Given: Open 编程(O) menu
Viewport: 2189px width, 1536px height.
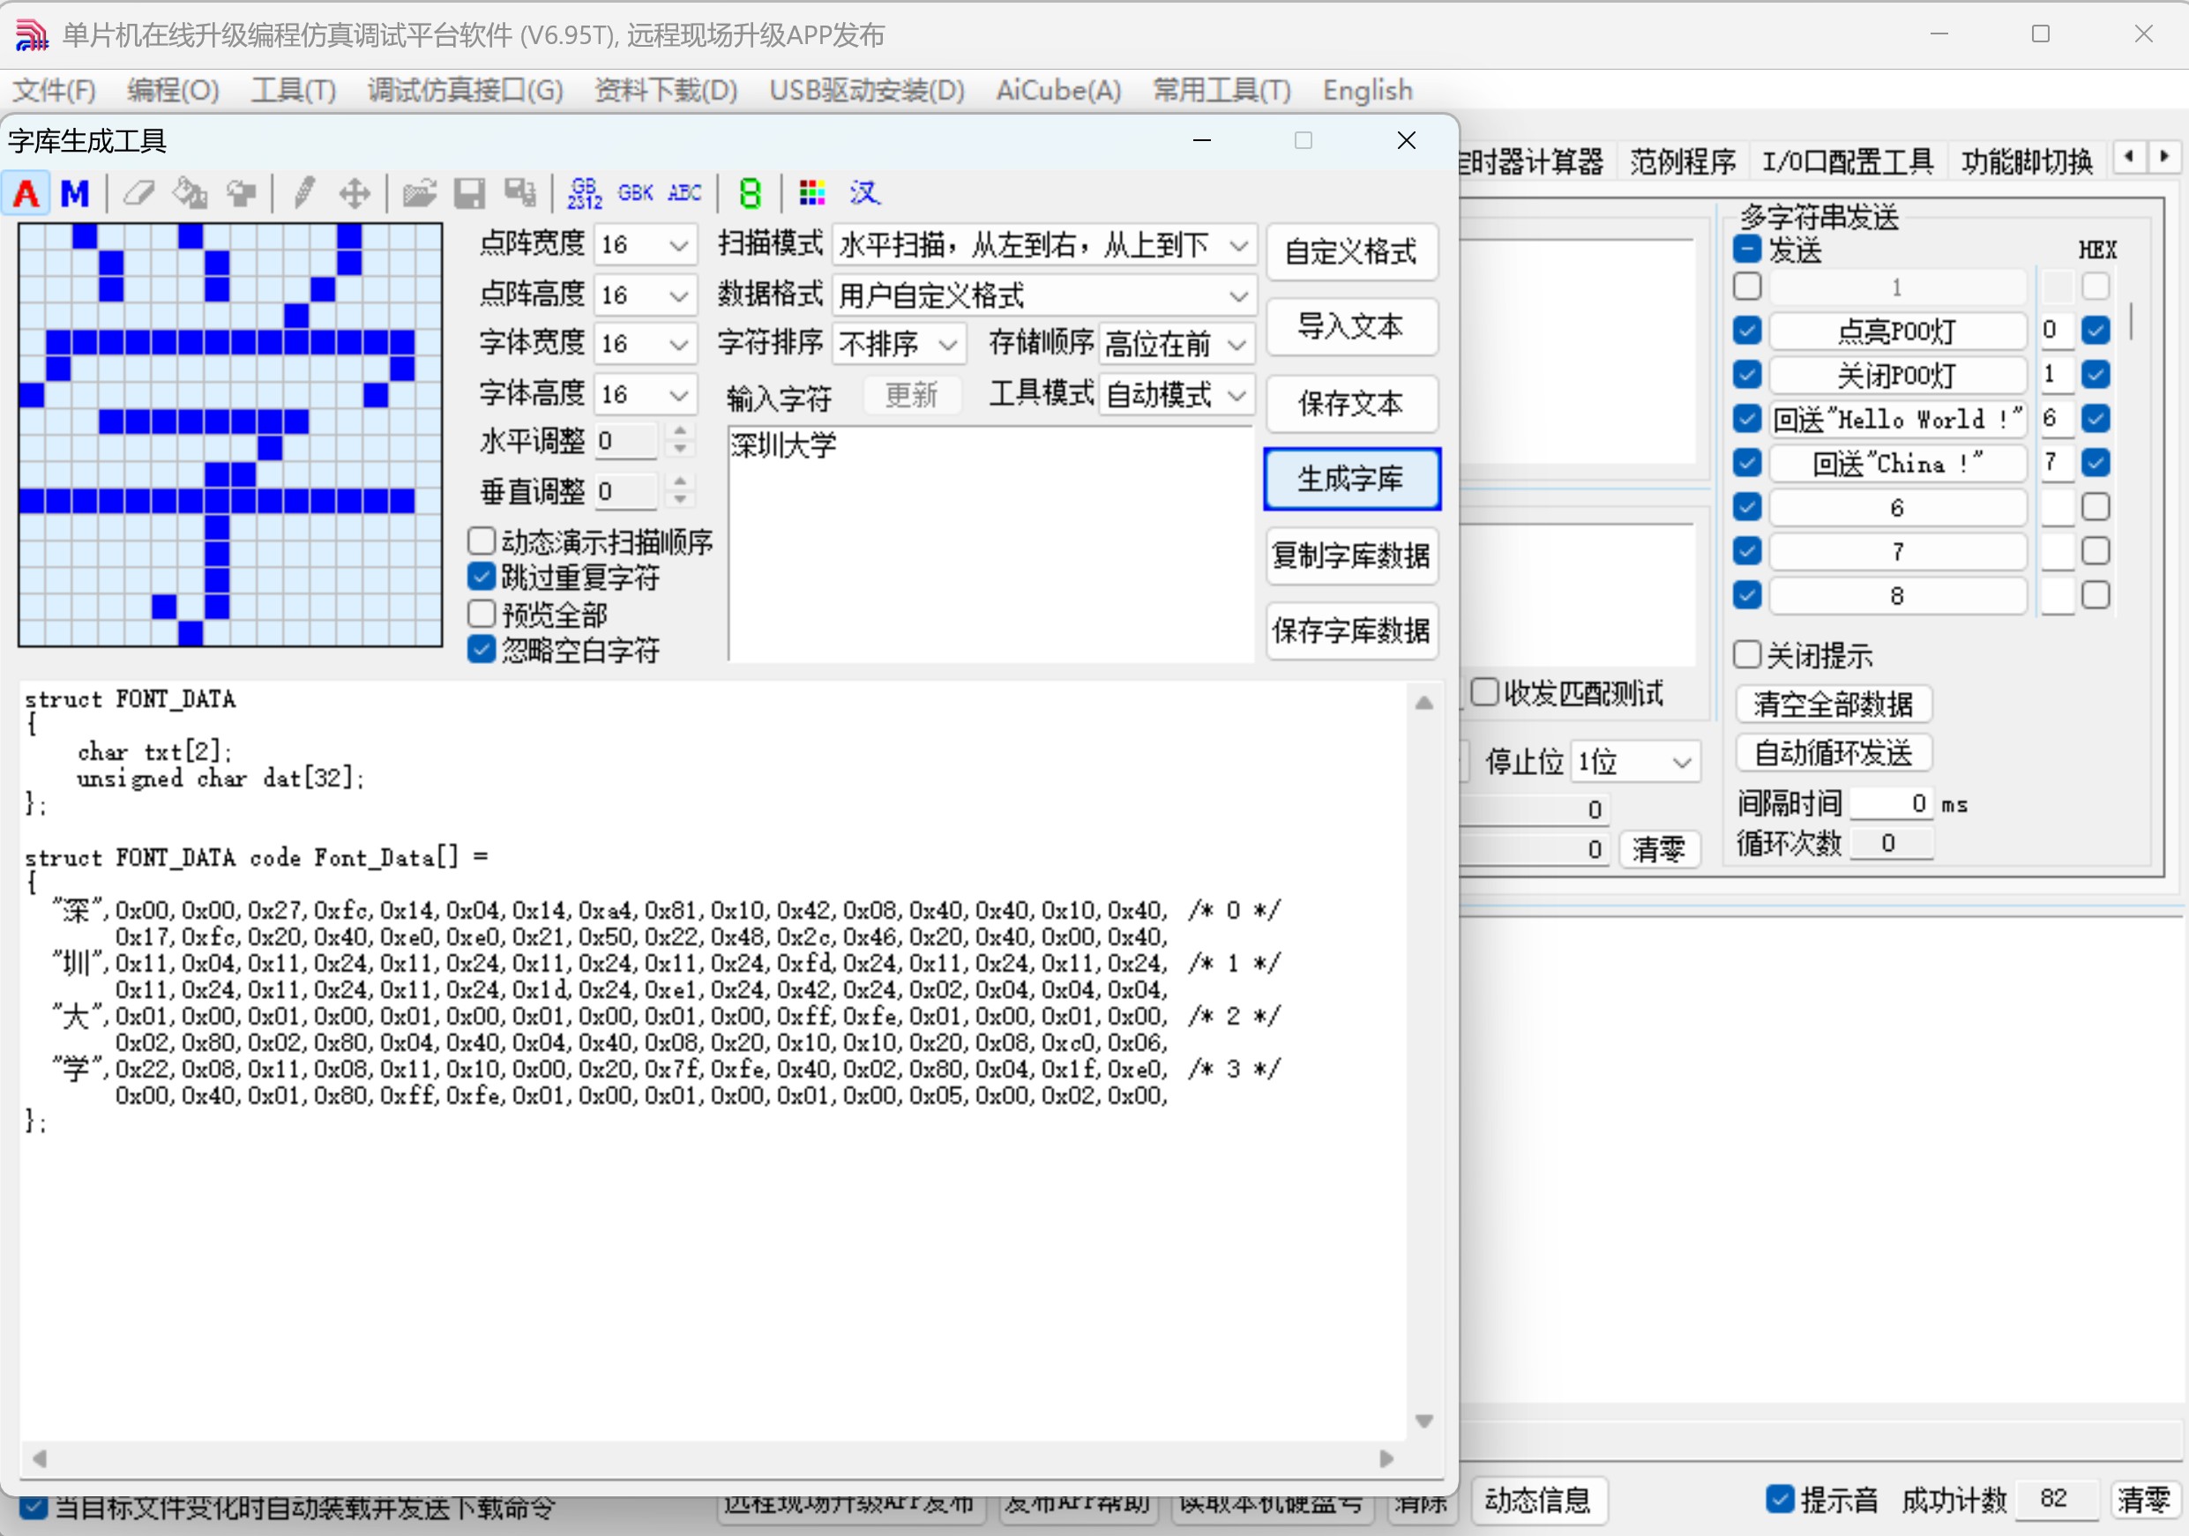Looking at the screenshot, I should coord(173,91).
